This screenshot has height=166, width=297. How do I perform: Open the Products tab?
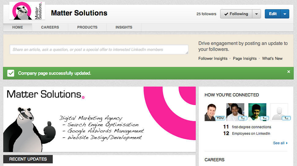click(87, 27)
